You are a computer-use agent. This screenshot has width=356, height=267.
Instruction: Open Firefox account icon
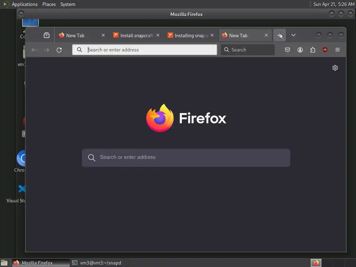300,50
